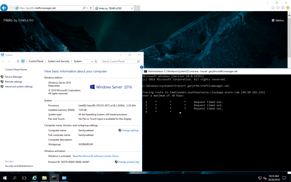The width and height of the screenshot is (291, 182).
Task: Switch to System control panel taskbar icon
Action: tap(64, 178)
